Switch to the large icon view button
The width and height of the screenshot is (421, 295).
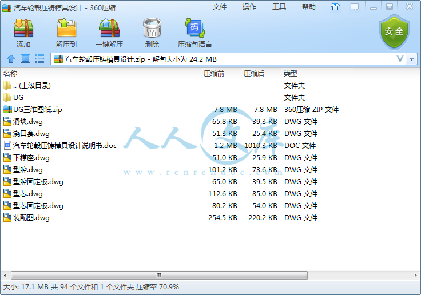point(26,59)
